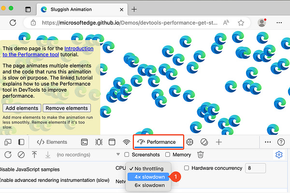Viewport: 290px width, 193px height.
Task: Select the Performance tab
Action: coord(159,142)
